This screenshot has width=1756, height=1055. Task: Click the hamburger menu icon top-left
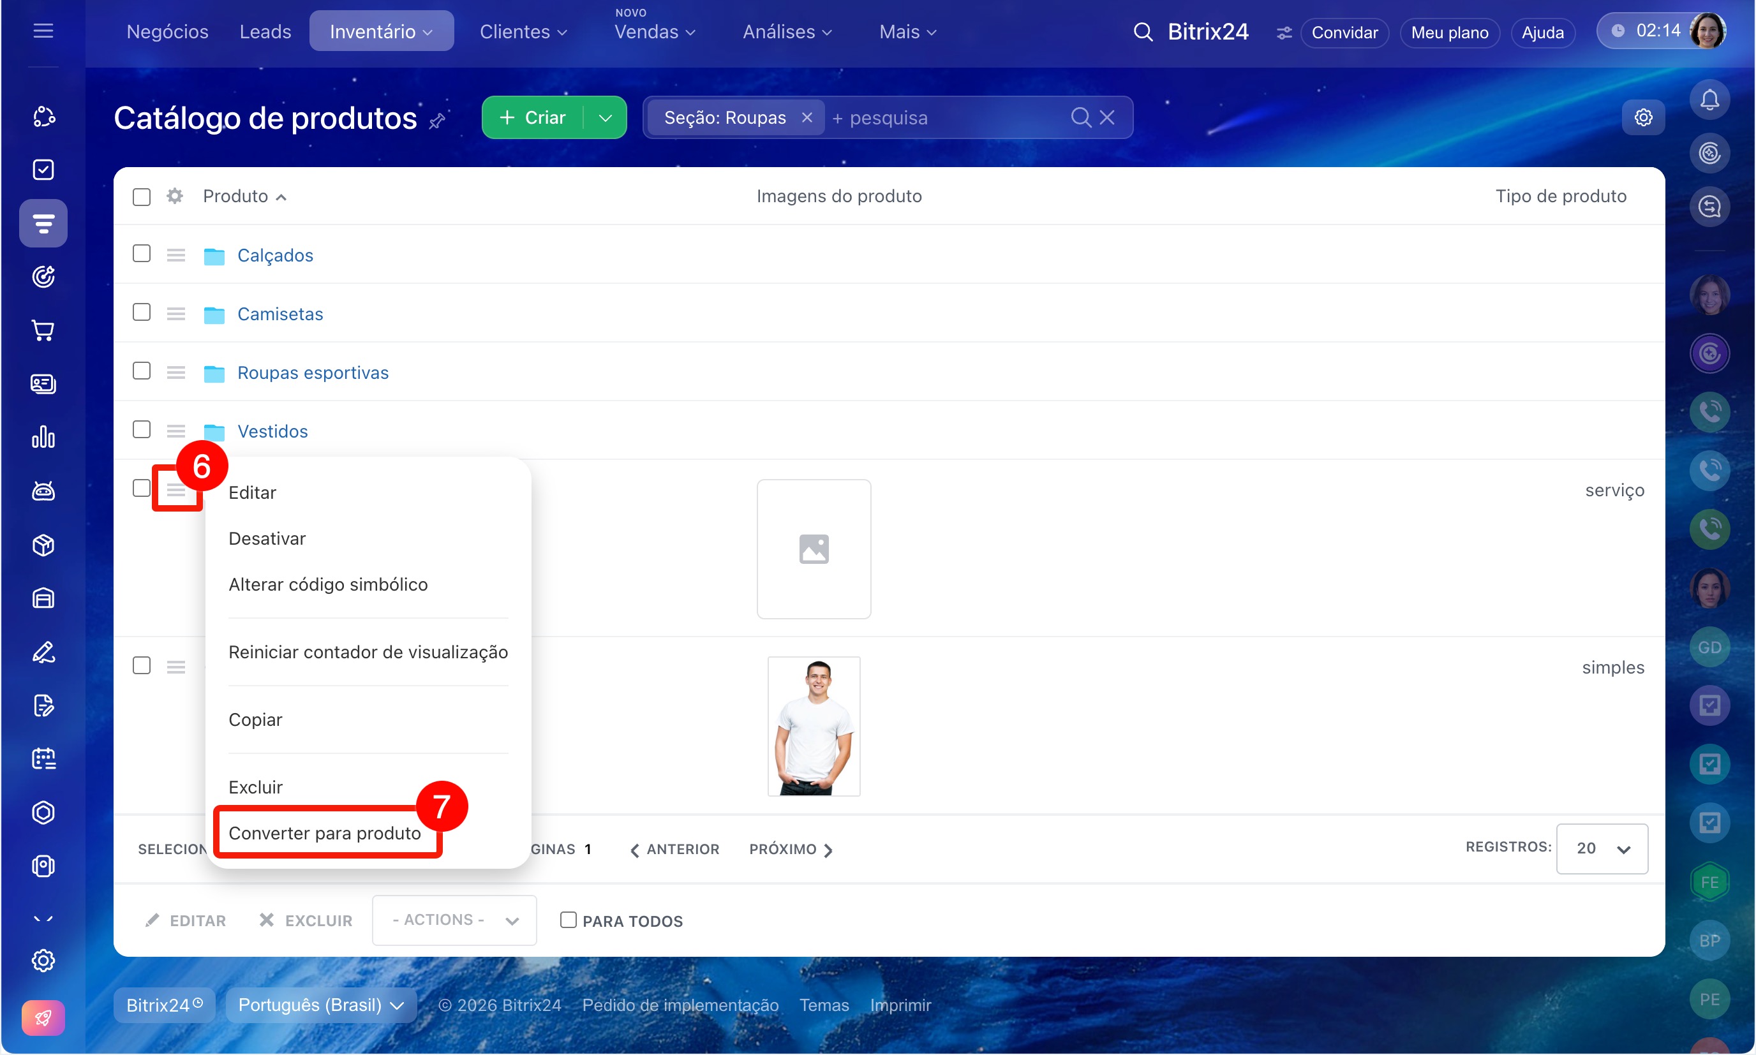click(43, 31)
